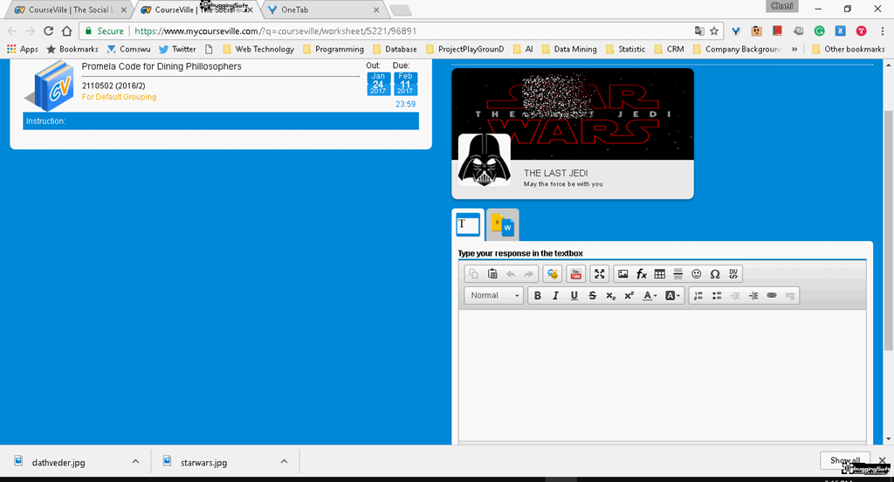
Task: Insert a YouTube video in the editor
Action: tap(576, 274)
